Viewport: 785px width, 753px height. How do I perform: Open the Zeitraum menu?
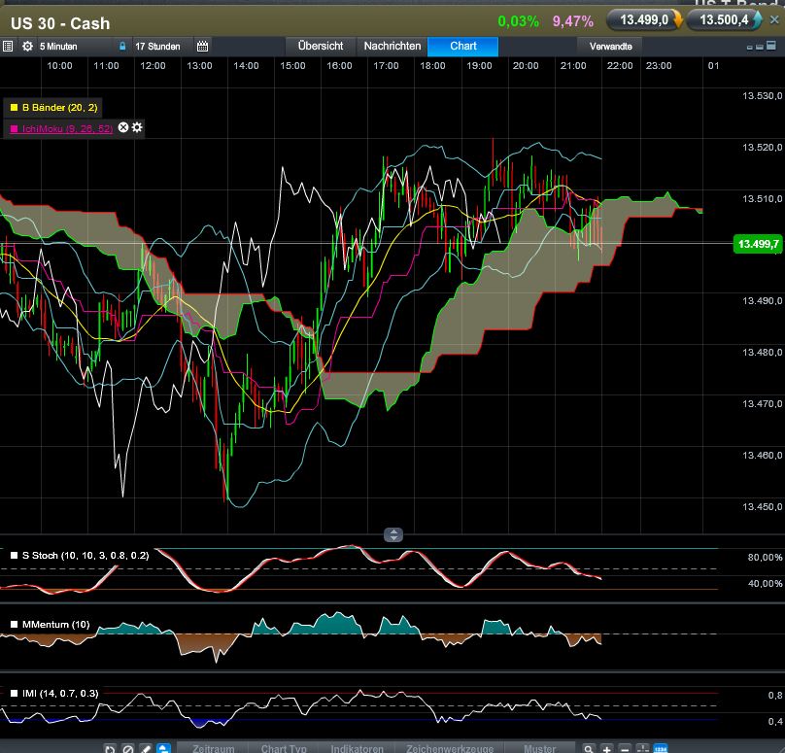coord(214,748)
